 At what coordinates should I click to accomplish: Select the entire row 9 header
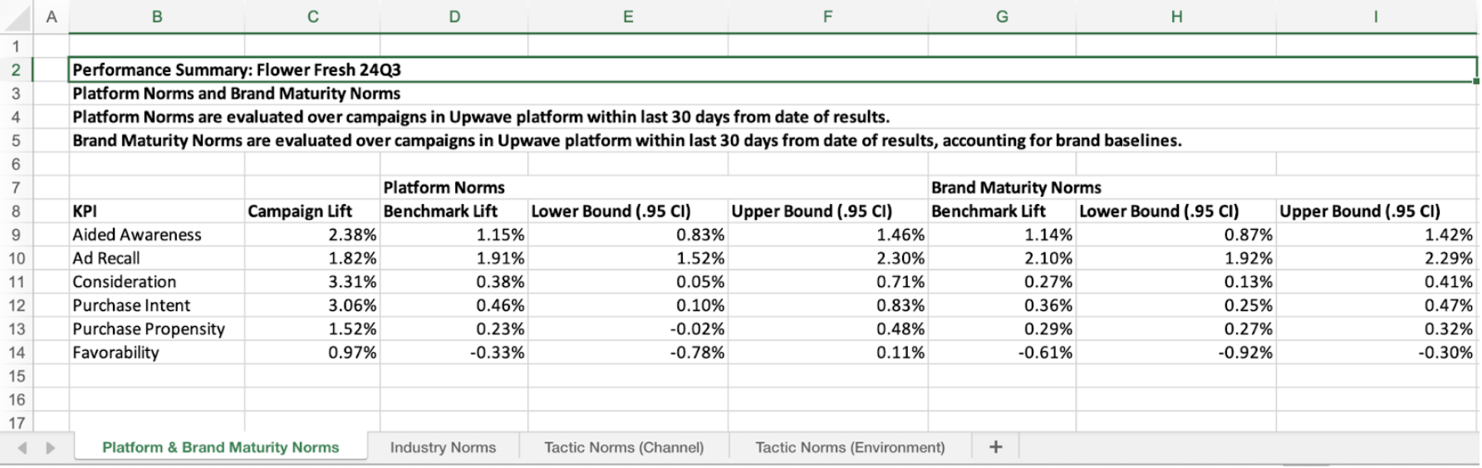point(17,235)
